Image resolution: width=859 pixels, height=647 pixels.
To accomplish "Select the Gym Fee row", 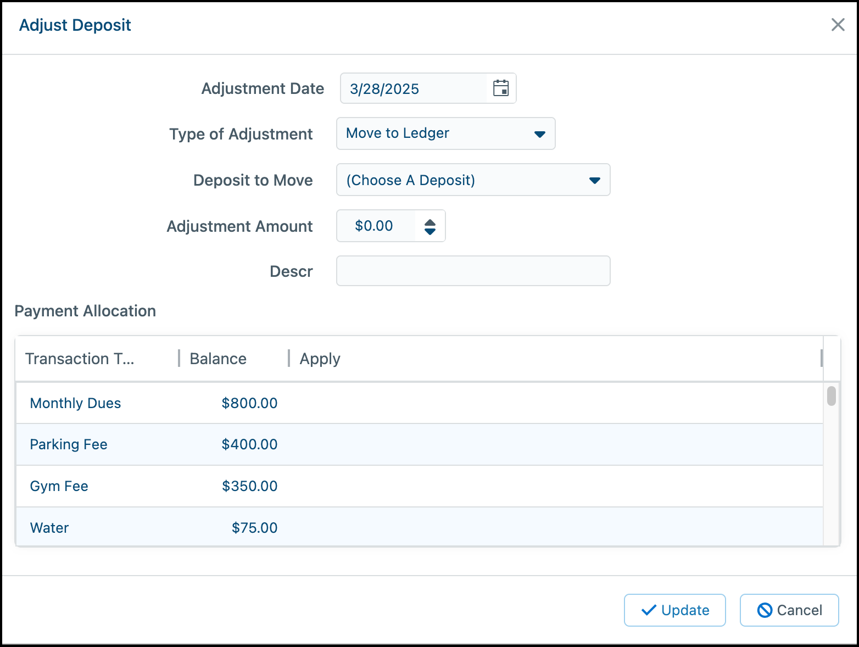I will click(x=420, y=486).
